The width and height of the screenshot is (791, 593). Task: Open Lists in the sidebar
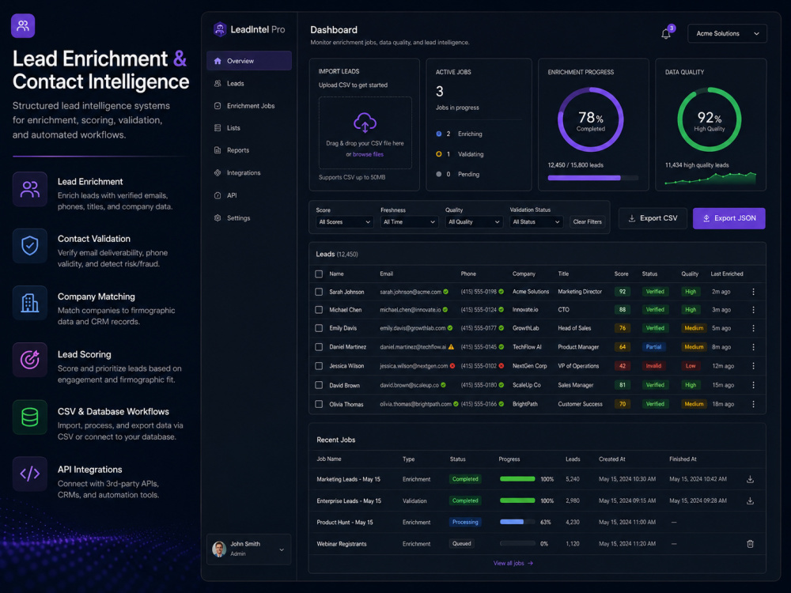click(248, 128)
